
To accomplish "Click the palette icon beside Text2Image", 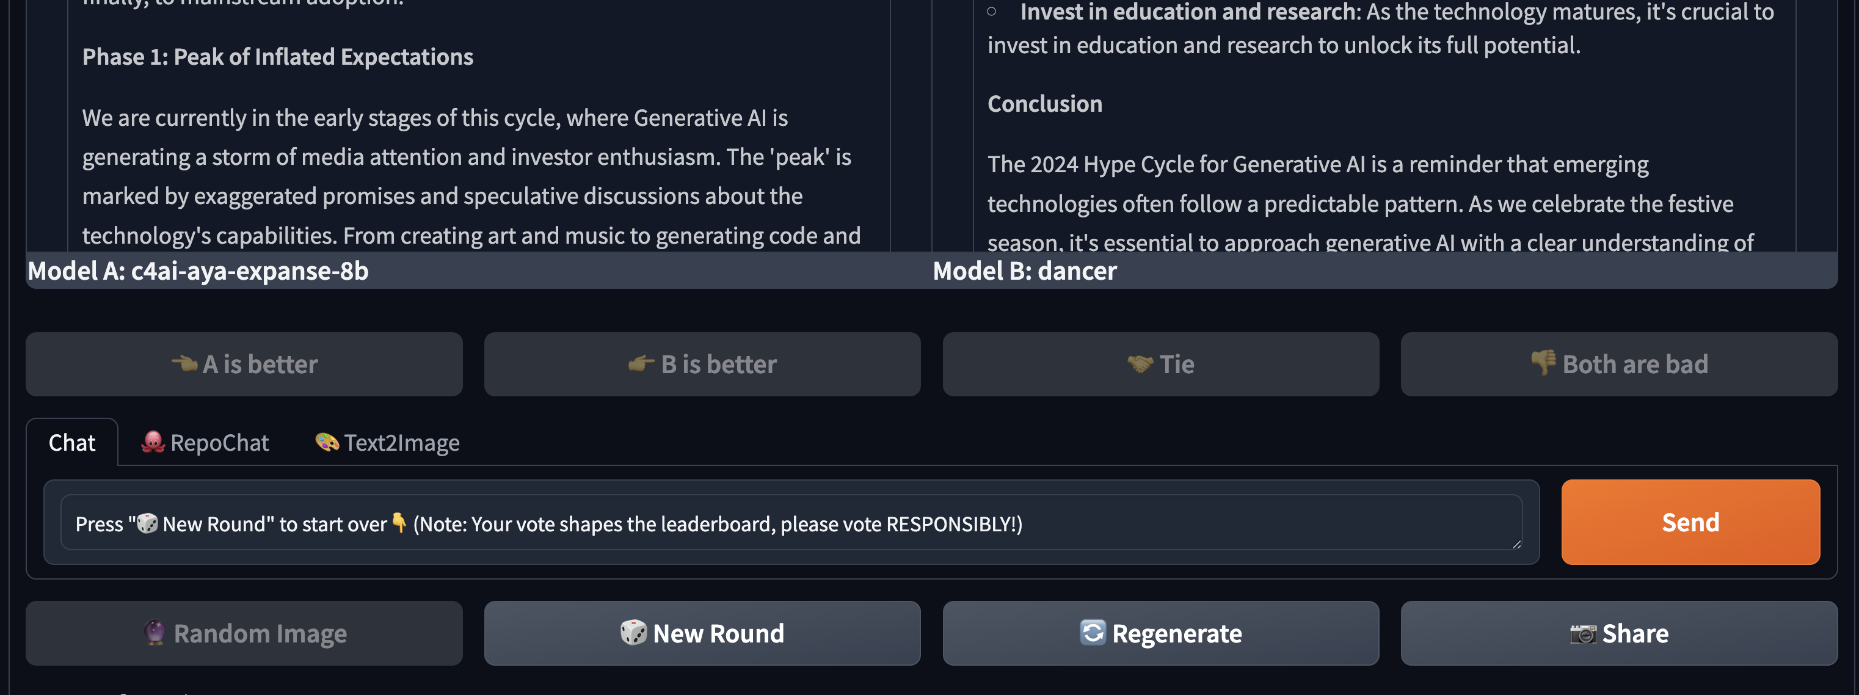I will pos(327,442).
